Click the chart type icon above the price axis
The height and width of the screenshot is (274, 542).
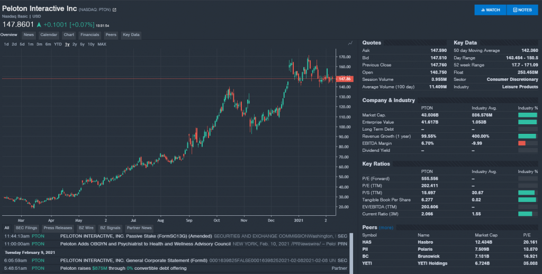click(x=350, y=43)
